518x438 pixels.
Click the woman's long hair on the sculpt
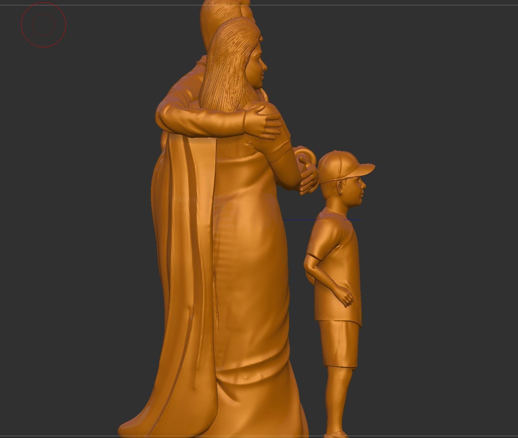[230, 65]
